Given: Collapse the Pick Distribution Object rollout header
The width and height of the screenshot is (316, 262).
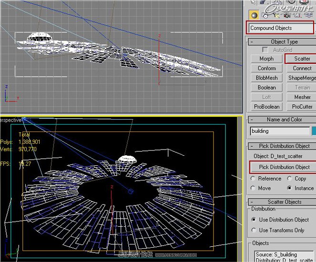Looking at the screenshot, I should tap(282, 146).
